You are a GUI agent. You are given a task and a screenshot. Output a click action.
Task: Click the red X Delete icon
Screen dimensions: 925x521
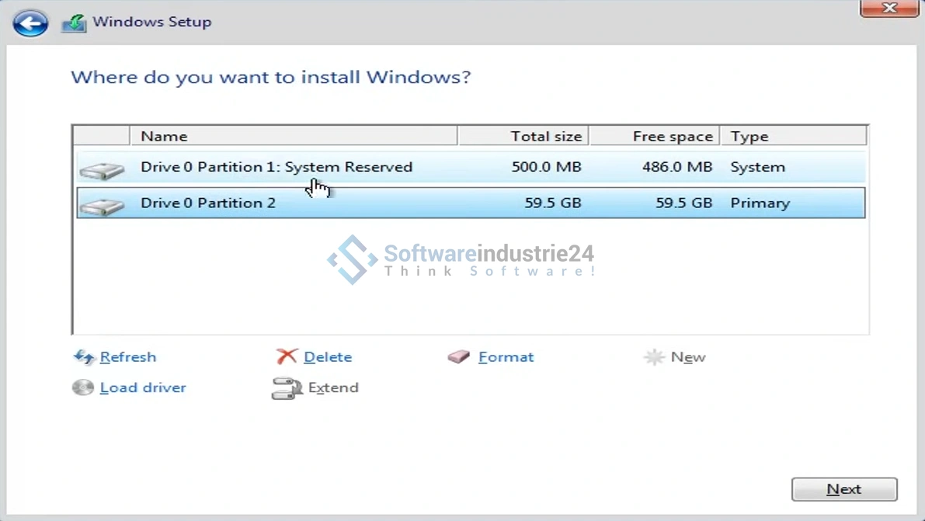click(287, 356)
